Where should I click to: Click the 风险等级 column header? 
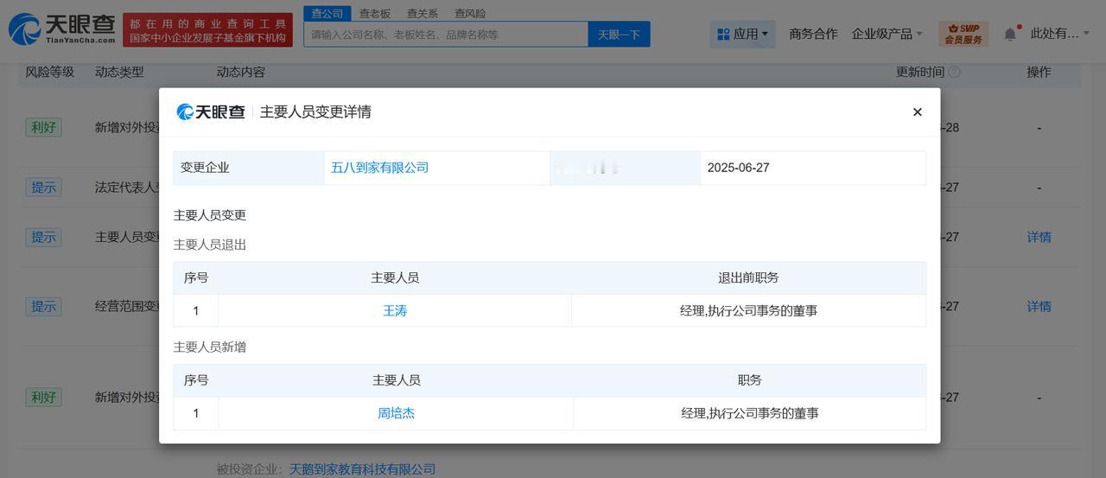[50, 72]
